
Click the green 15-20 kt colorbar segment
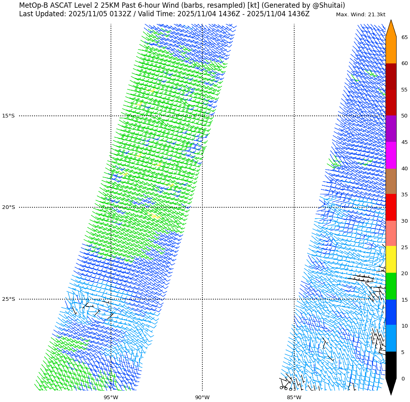click(x=390, y=286)
